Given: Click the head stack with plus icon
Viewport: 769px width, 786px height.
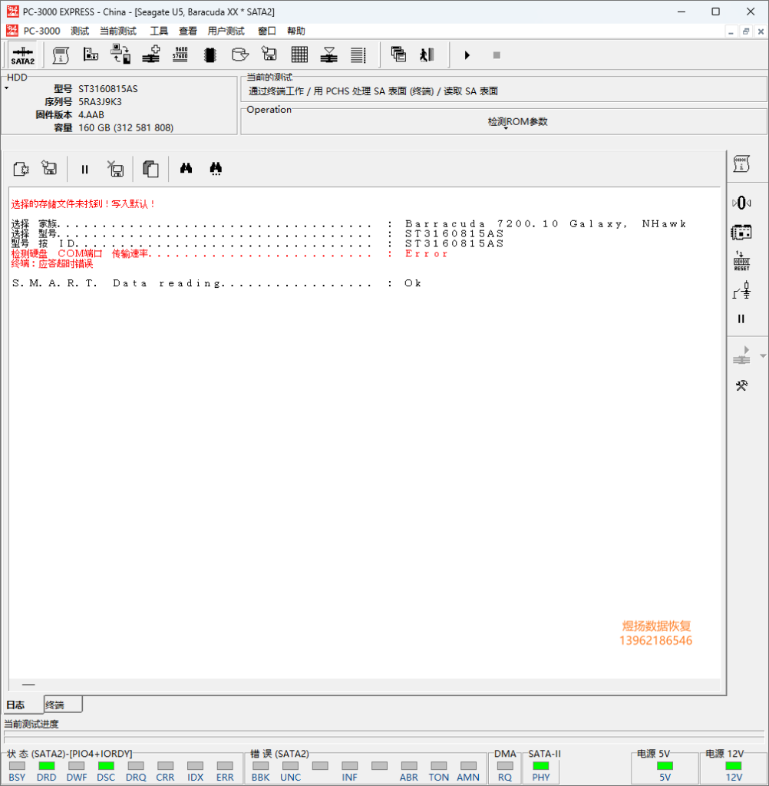Looking at the screenshot, I should point(151,54).
